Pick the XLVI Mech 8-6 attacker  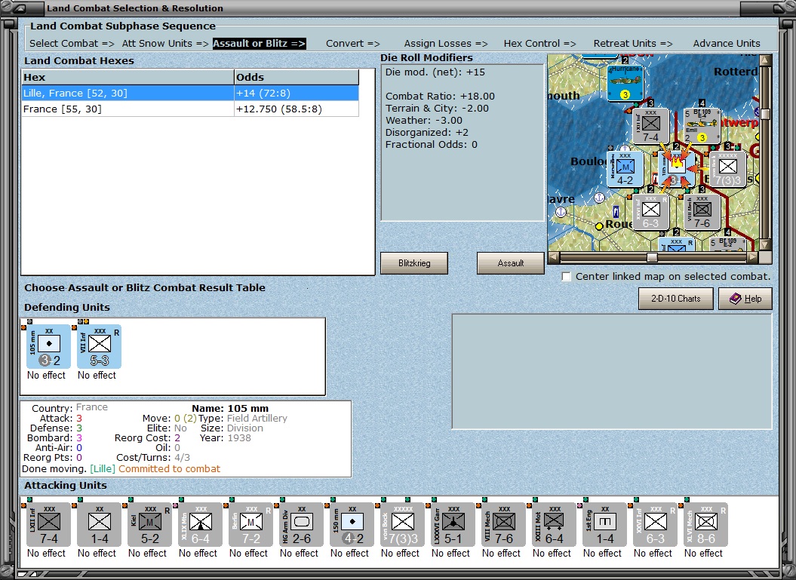tap(705, 525)
